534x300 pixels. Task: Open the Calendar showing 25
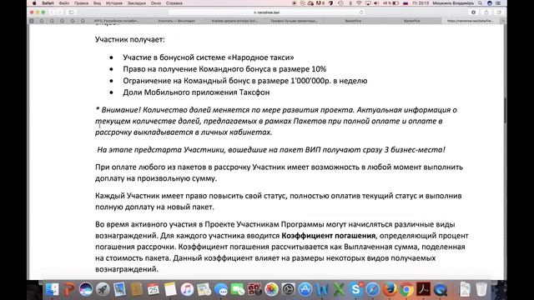pos(154,289)
